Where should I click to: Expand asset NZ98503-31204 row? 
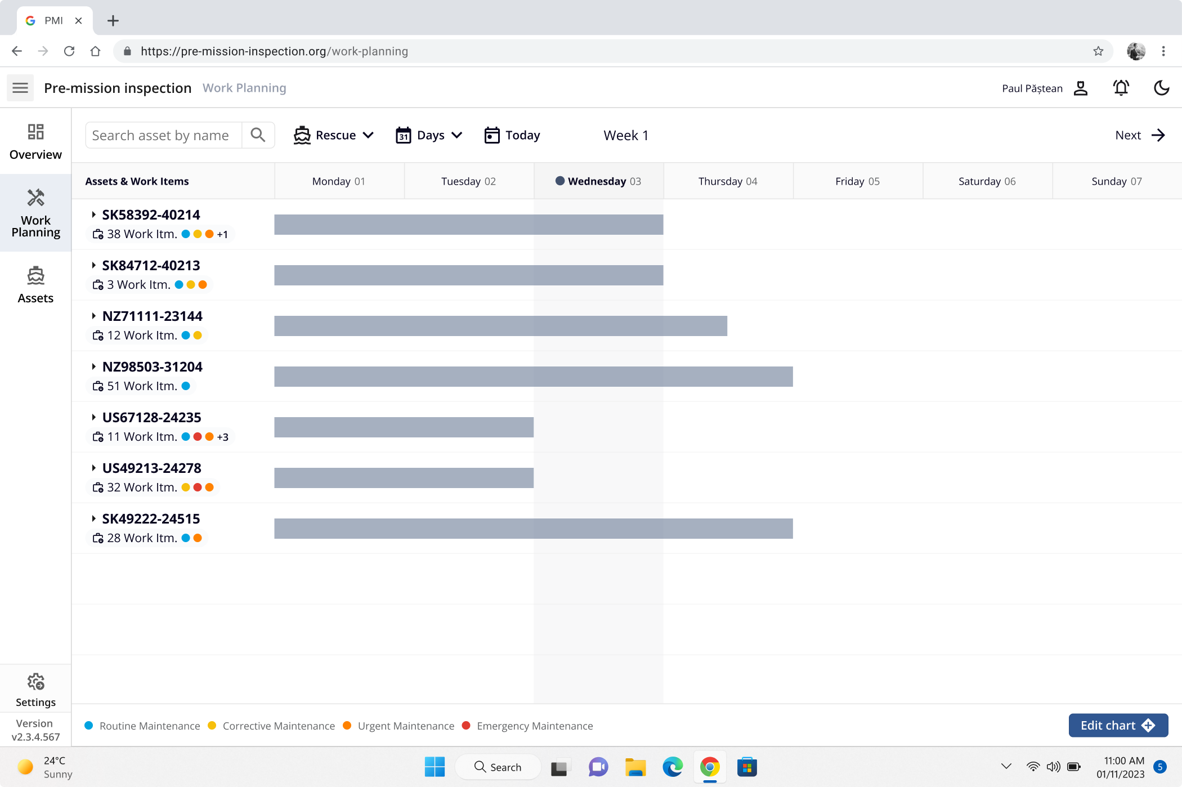[x=93, y=366]
